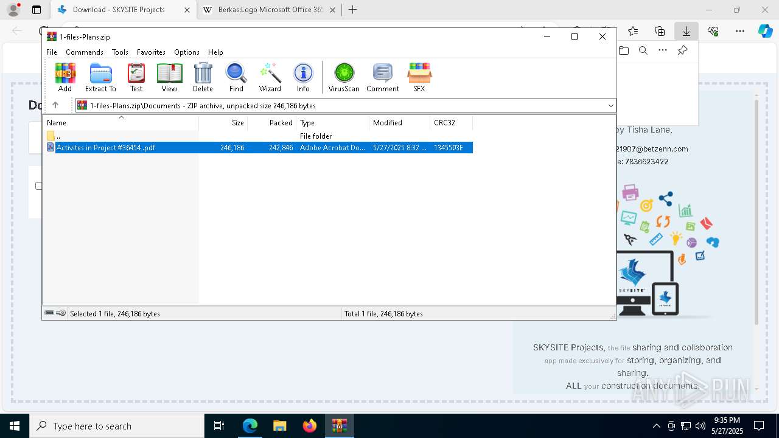
Task: Open a new browser tab
Action: [352, 10]
